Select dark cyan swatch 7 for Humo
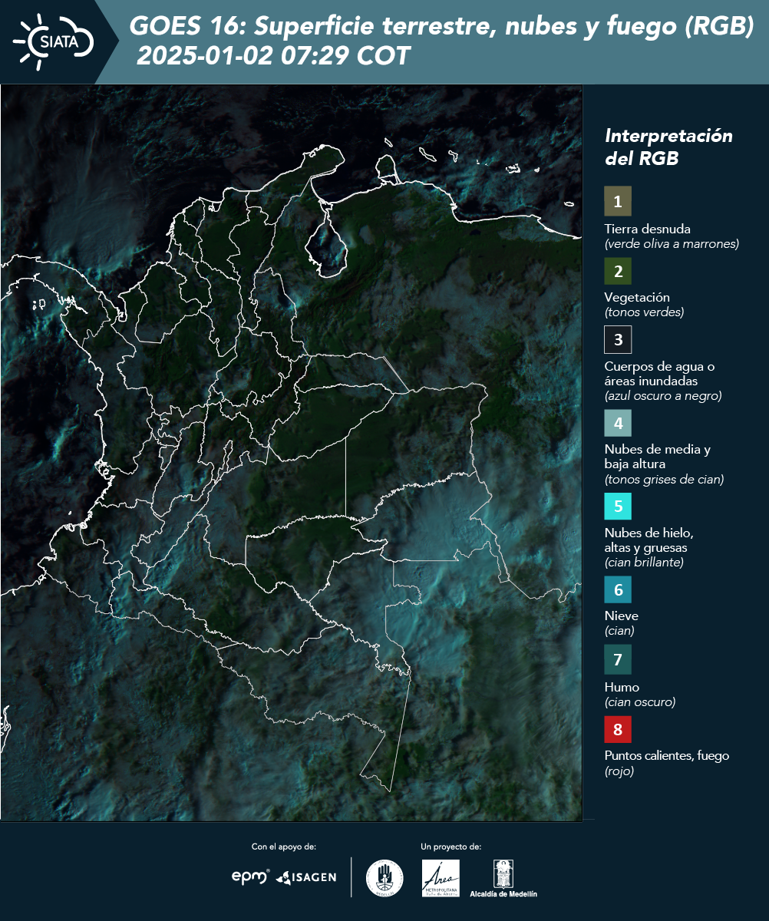This screenshot has height=921, width=769. coord(618,659)
